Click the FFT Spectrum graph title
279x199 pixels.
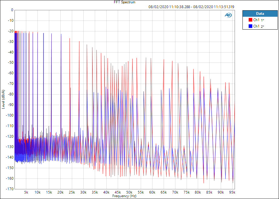(x=124, y=2)
